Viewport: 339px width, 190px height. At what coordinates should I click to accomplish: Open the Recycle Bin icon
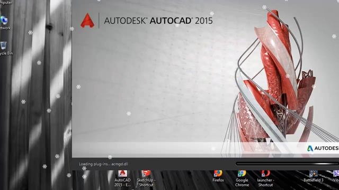click(6, 49)
